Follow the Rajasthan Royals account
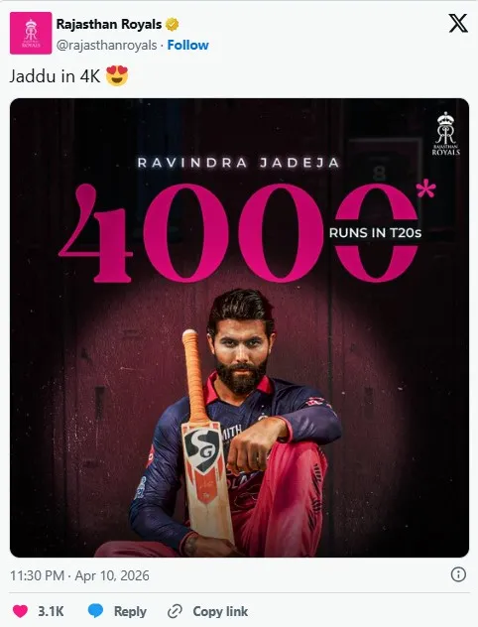 coord(187,46)
